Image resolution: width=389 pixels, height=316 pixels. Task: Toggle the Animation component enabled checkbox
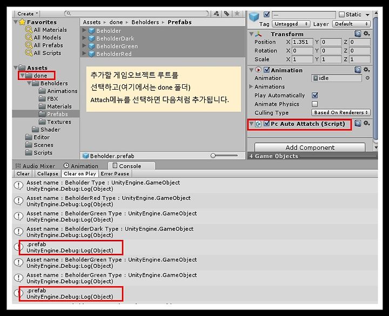coord(267,70)
